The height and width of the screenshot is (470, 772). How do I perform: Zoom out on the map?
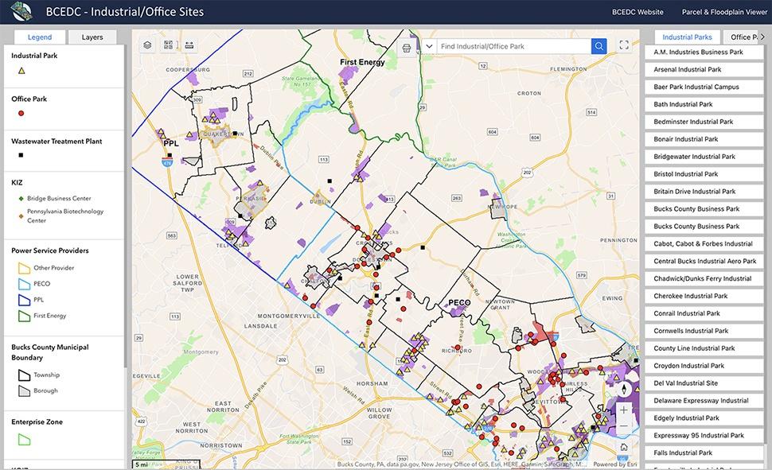[x=623, y=427]
